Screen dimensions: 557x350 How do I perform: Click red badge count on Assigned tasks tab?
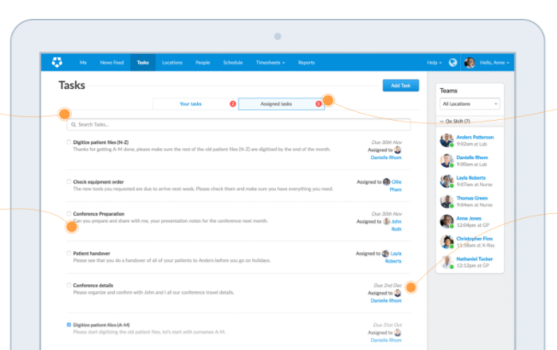[319, 104]
